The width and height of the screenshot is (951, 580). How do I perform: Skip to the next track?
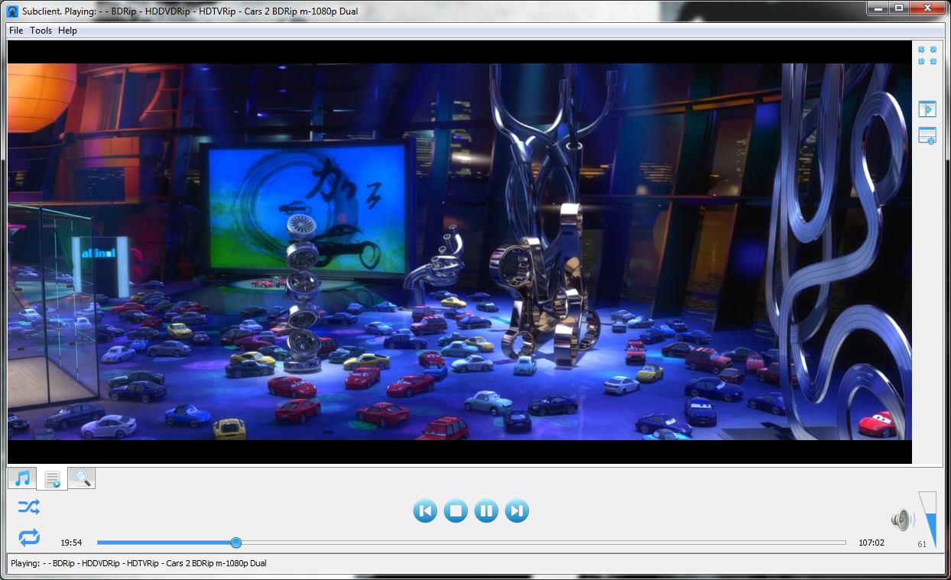pos(517,510)
